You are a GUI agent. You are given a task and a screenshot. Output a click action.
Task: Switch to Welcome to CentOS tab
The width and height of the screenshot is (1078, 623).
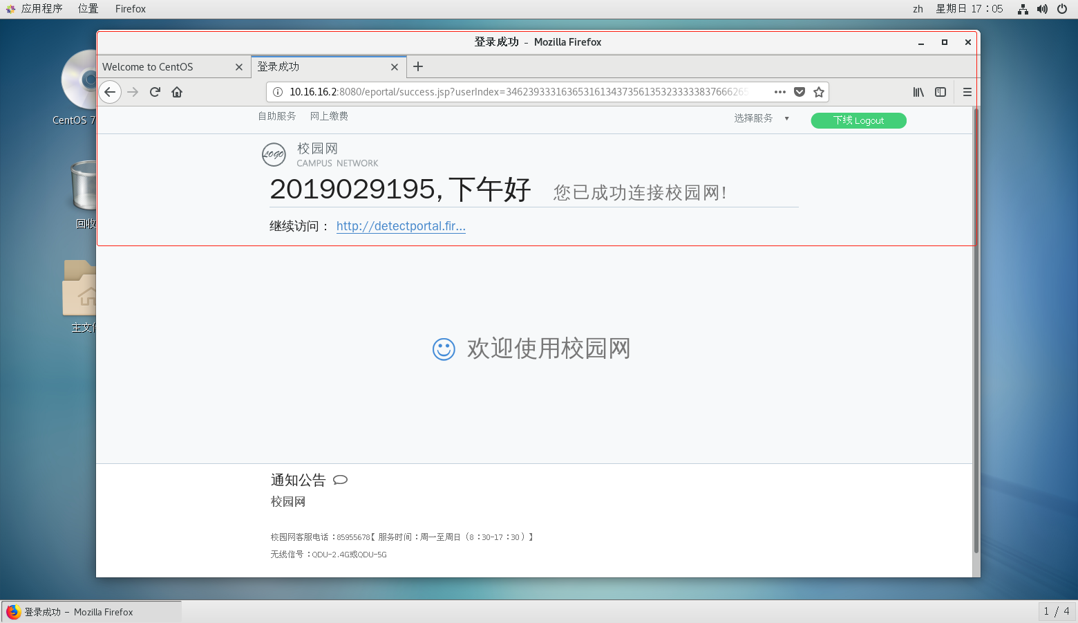click(174, 67)
